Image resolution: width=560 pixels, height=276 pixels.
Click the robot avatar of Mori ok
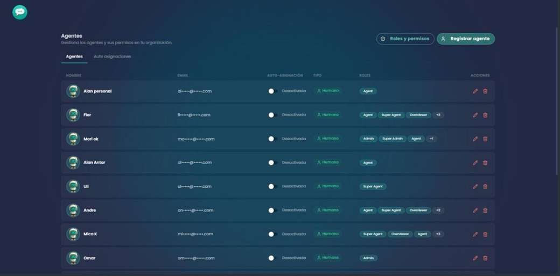73,139
